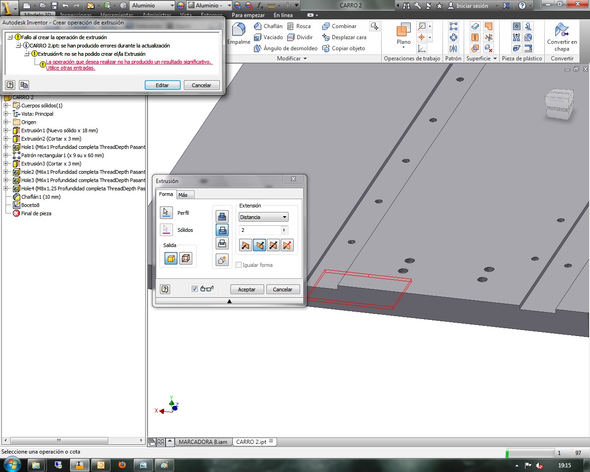Open the Modificar panel dropdown arrow

tap(305, 59)
